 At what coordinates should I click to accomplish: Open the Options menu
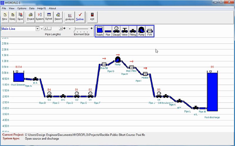(x=22, y=8)
